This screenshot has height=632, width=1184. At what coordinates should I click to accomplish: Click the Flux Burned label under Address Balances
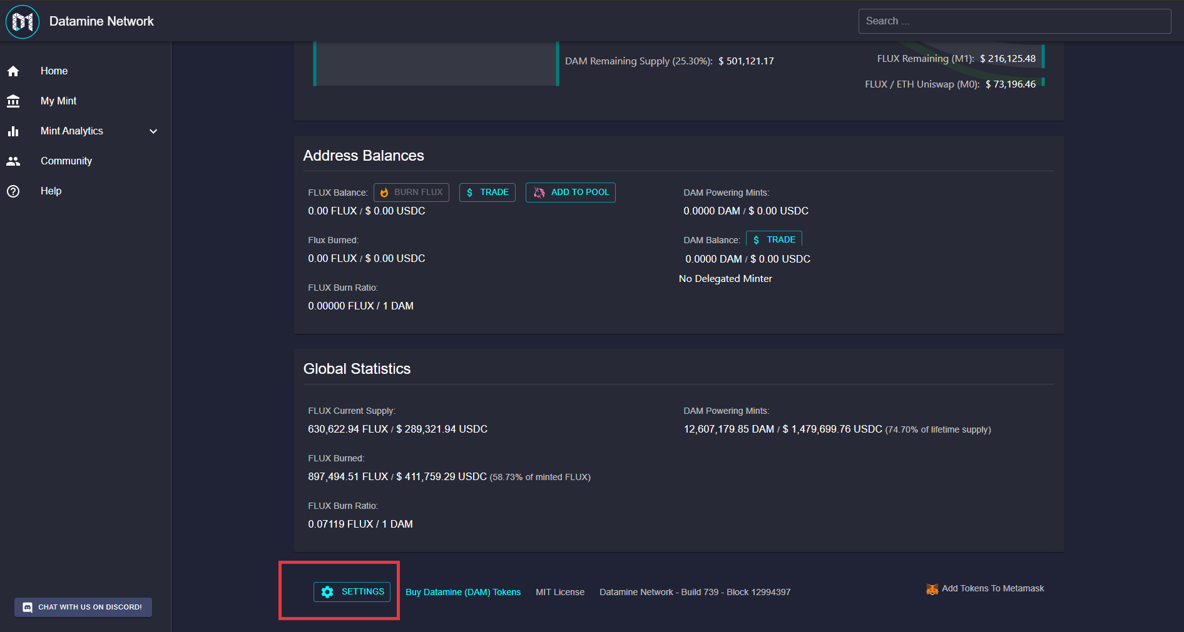pos(334,241)
